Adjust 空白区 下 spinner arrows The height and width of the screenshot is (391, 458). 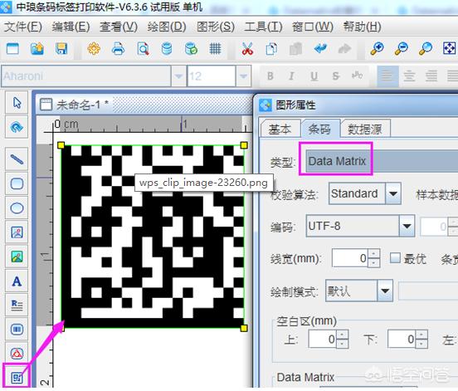click(x=421, y=339)
